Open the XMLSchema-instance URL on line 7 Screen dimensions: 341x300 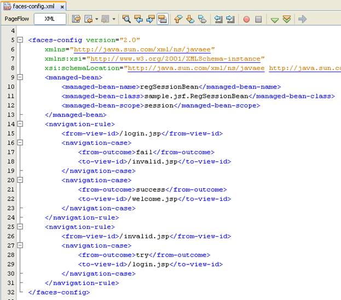point(176,59)
